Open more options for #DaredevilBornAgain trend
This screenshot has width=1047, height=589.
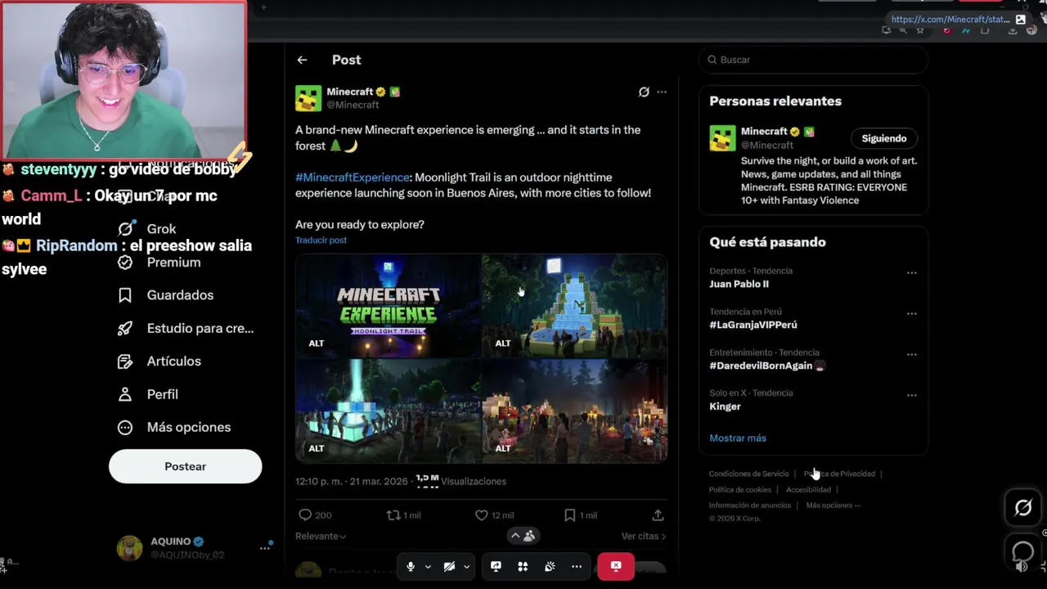coord(912,355)
